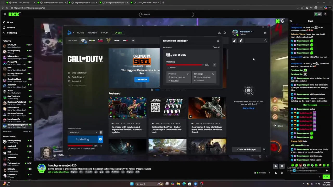The width and height of the screenshot is (333, 187).
Task: Collapse the Kick chat panel icon
Action: pos(291,21)
